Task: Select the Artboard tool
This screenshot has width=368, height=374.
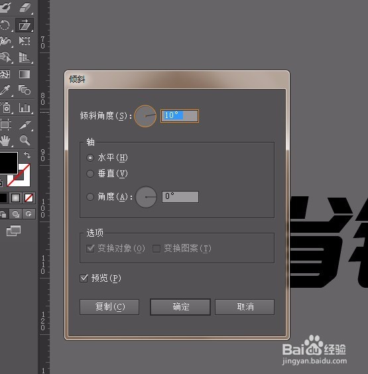Action: click(x=5, y=125)
